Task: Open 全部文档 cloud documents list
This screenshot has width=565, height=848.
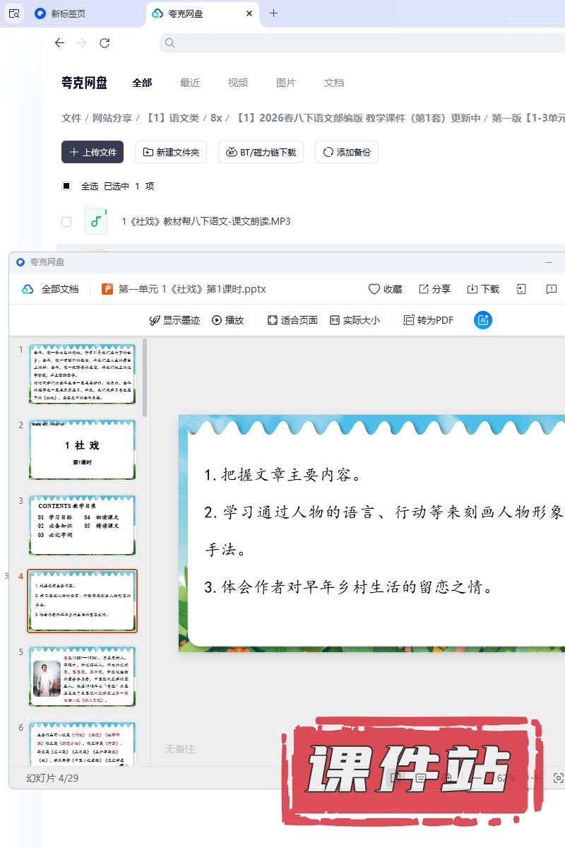Action: (50, 289)
